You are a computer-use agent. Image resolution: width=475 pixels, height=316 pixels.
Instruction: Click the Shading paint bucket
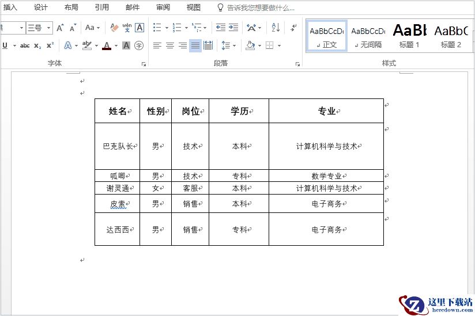click(251, 45)
